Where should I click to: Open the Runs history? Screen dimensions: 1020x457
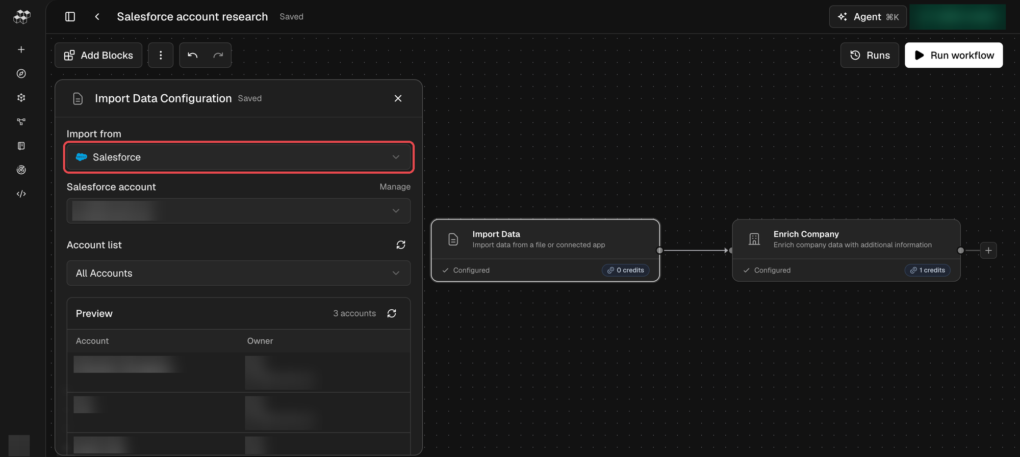(870, 55)
